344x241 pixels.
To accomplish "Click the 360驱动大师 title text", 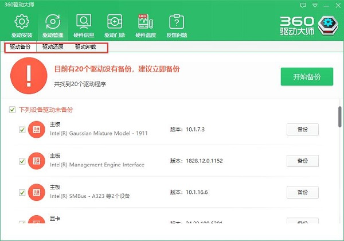I will 19,5.
